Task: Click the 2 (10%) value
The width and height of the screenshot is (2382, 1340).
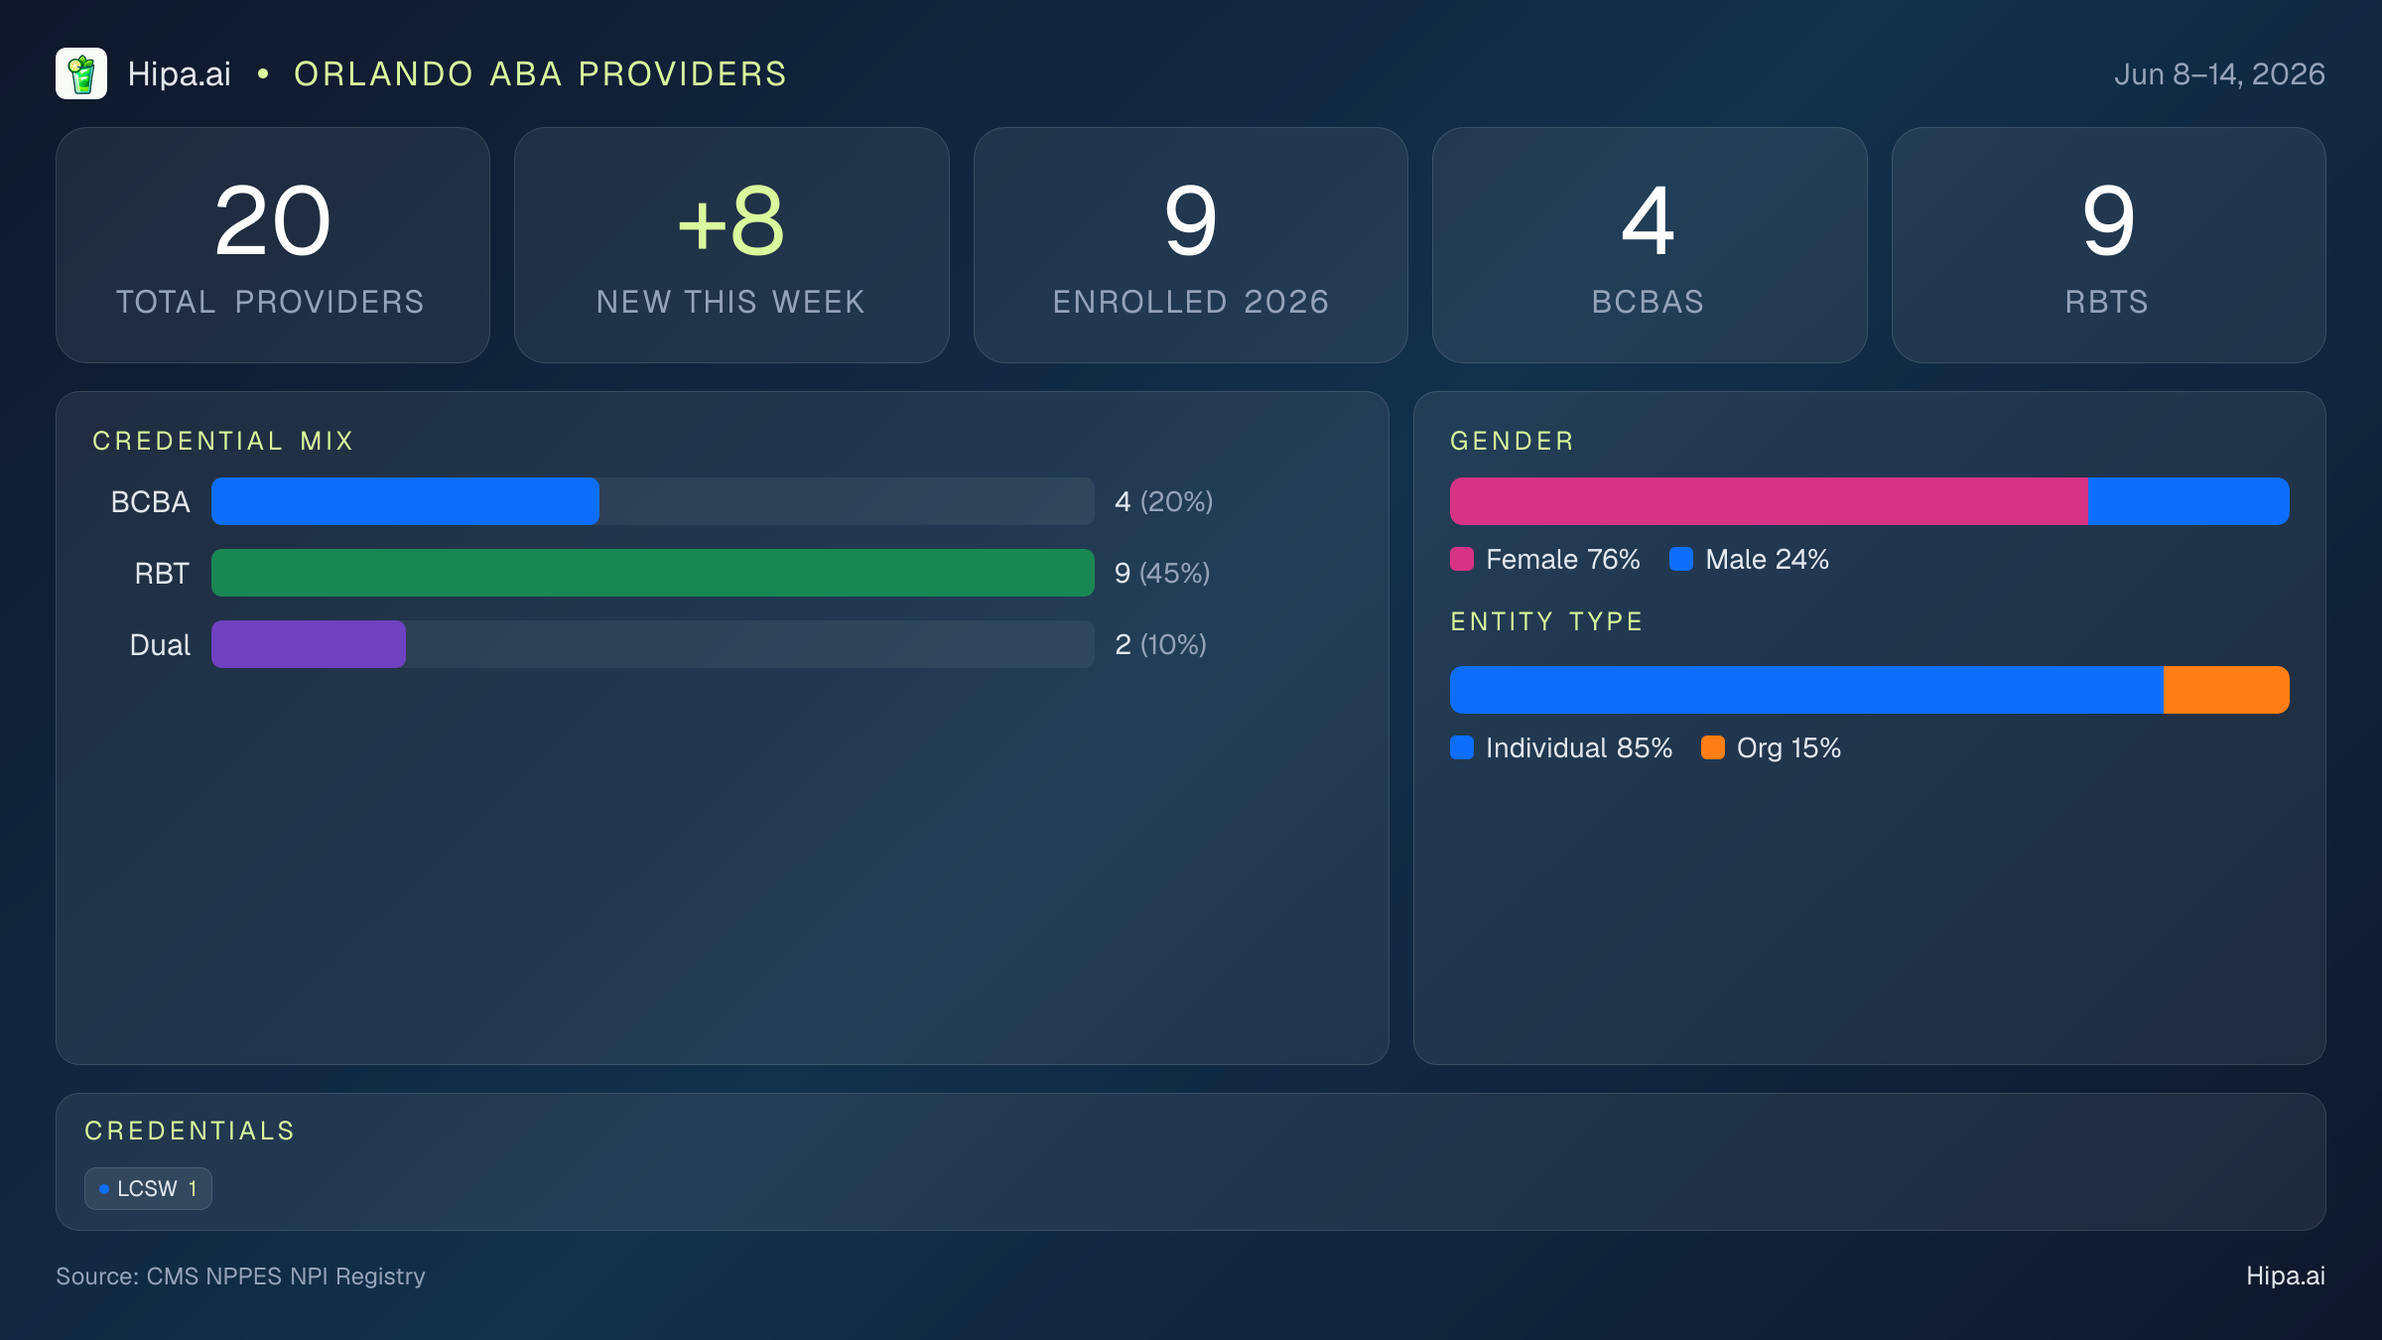Action: (x=1160, y=645)
